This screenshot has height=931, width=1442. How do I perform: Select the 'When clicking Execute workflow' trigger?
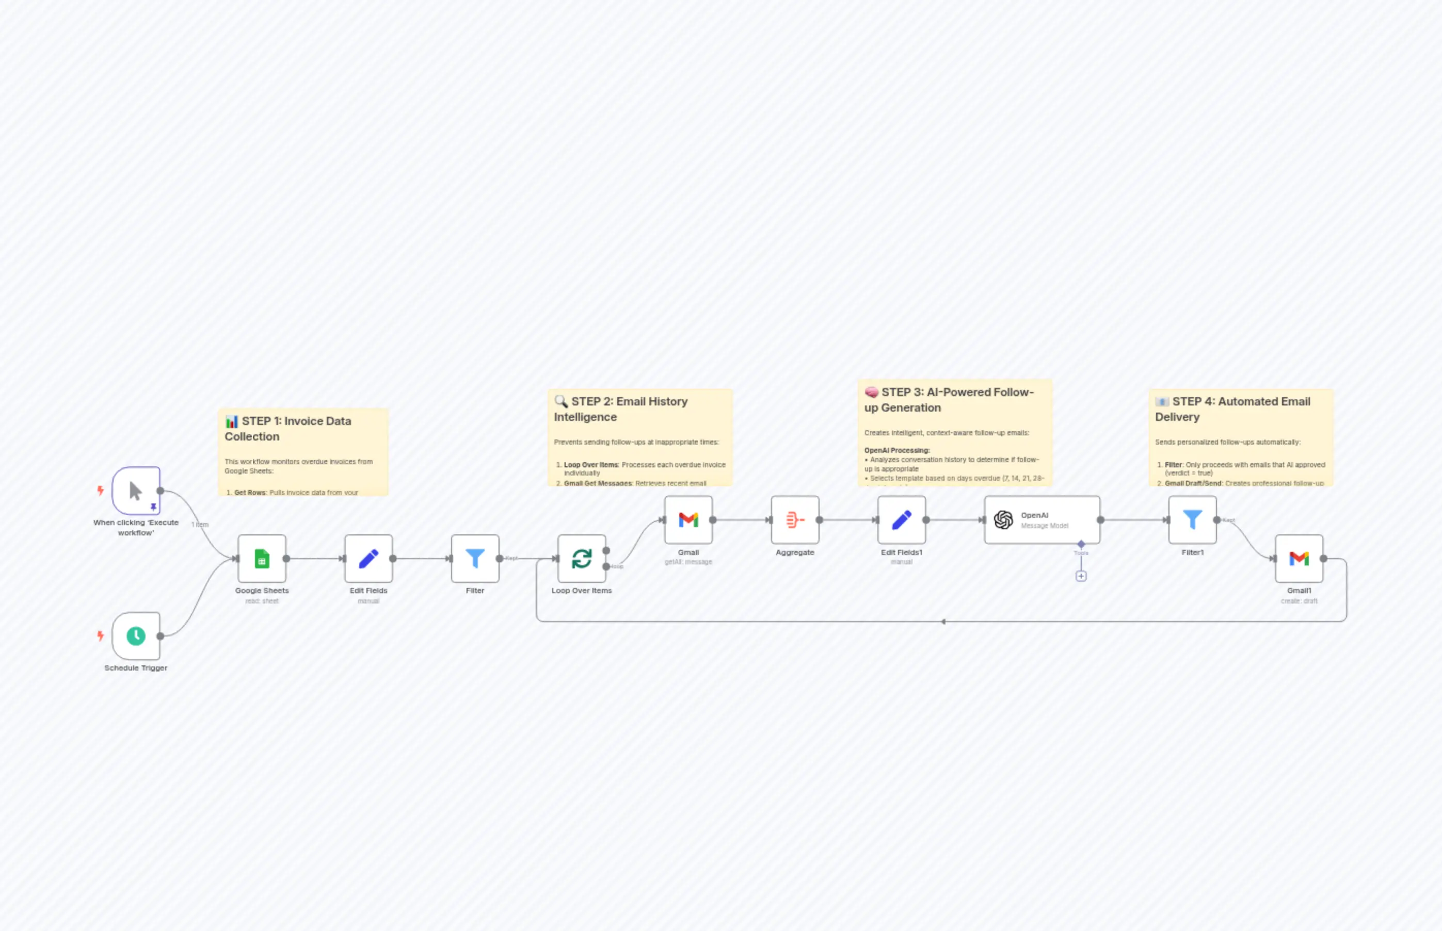tap(136, 491)
